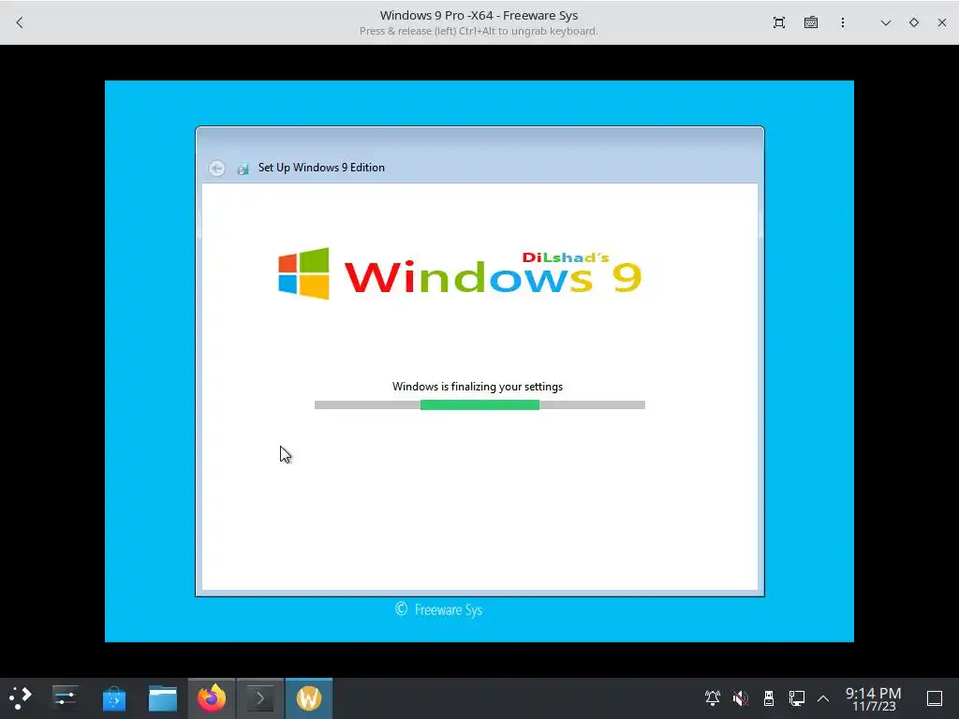Open removable devices tray icon
Viewport: 959px width, 719px height.
[769, 698]
